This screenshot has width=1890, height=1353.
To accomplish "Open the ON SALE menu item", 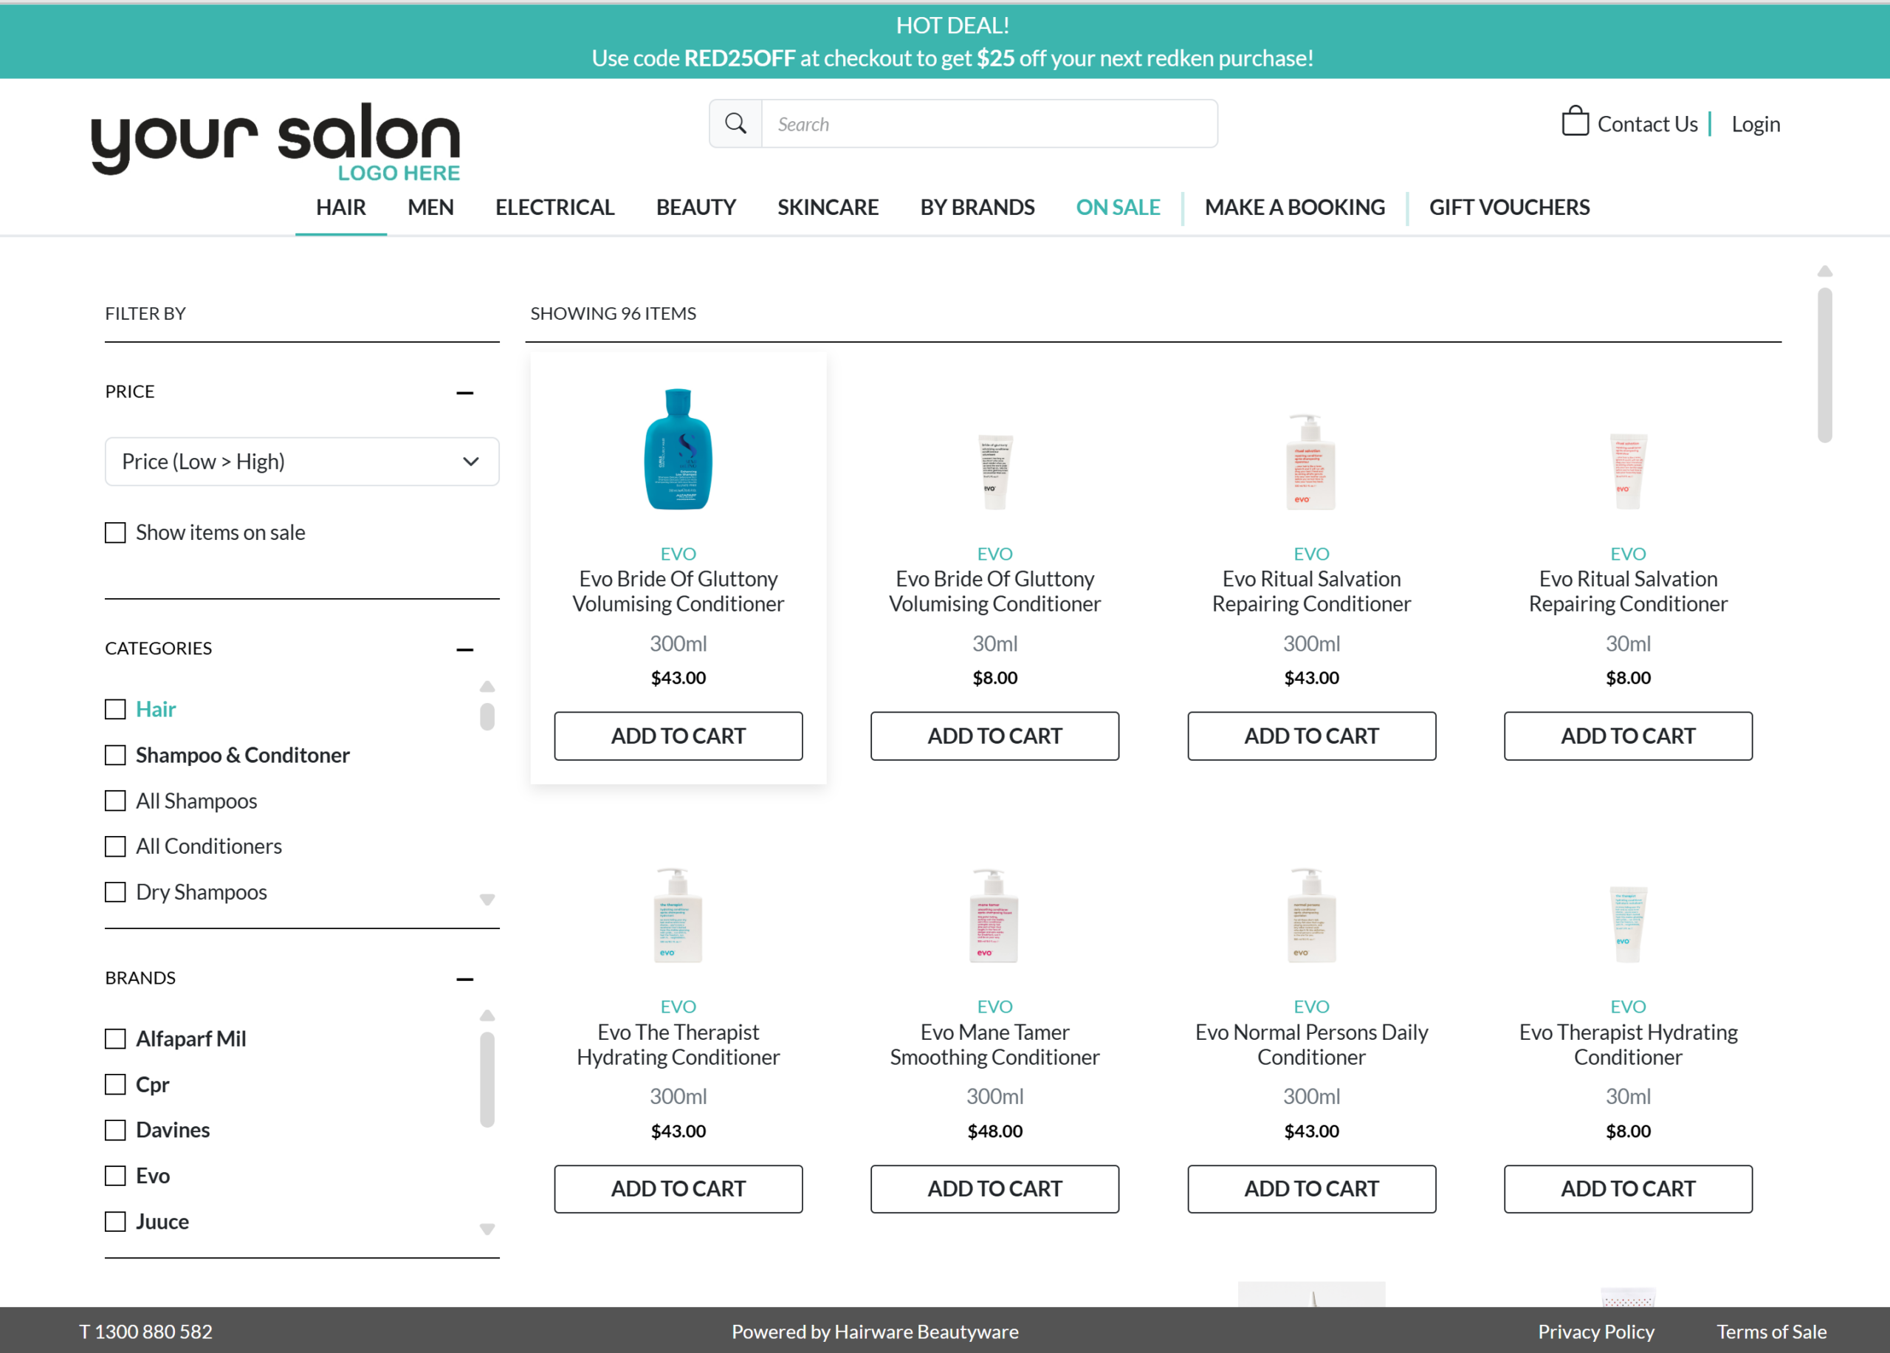I will [x=1117, y=207].
